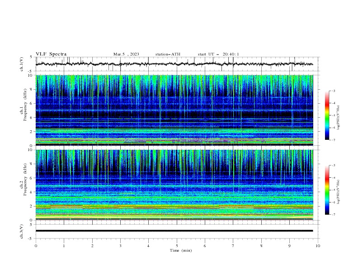
Task: Click the ch.3 flat black voltage trace
Action: (174, 231)
